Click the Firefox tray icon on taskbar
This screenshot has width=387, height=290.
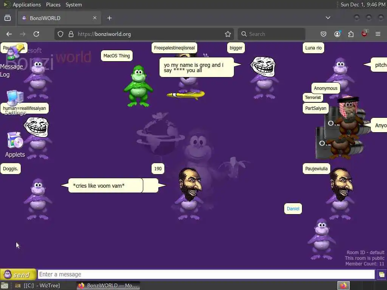click(343, 285)
